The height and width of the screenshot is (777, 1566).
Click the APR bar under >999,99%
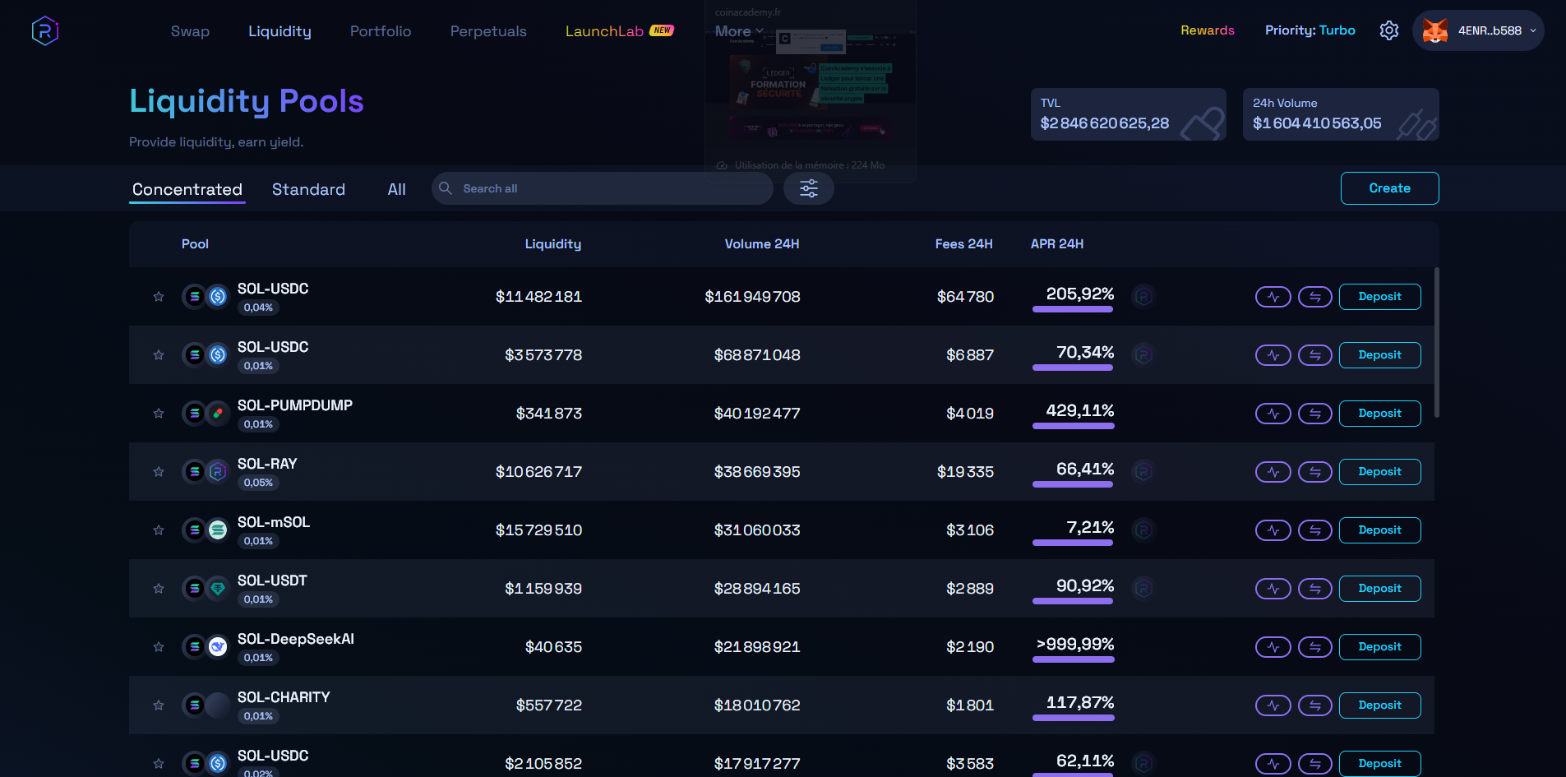pyautogui.click(x=1074, y=659)
